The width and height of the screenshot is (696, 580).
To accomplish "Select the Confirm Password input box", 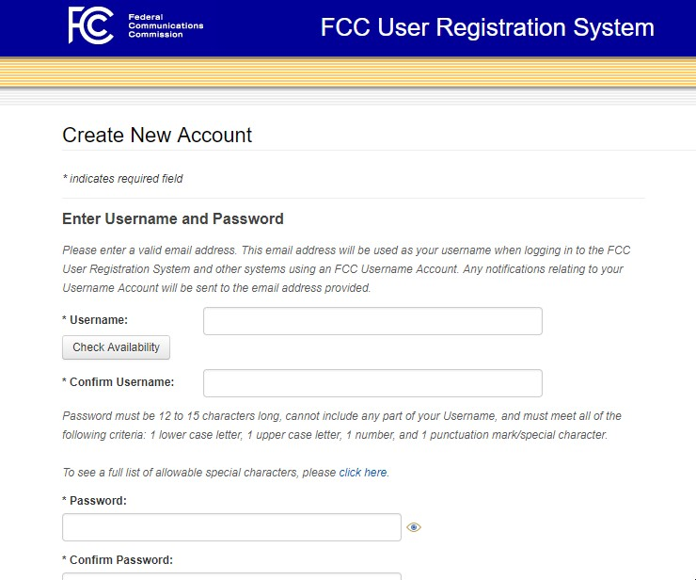I will [231, 575].
